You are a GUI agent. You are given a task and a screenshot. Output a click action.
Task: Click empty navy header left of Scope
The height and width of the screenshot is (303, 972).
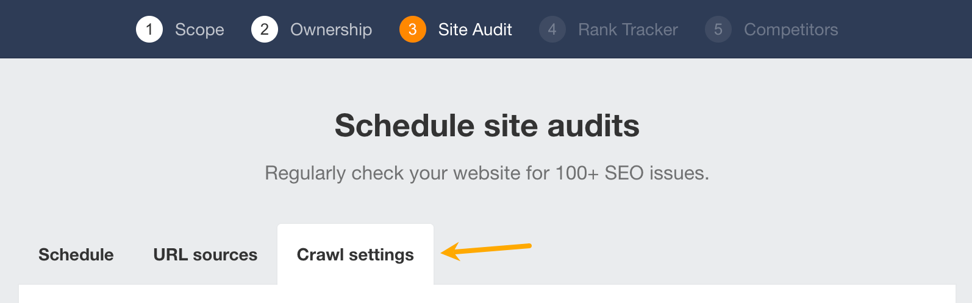click(61, 29)
